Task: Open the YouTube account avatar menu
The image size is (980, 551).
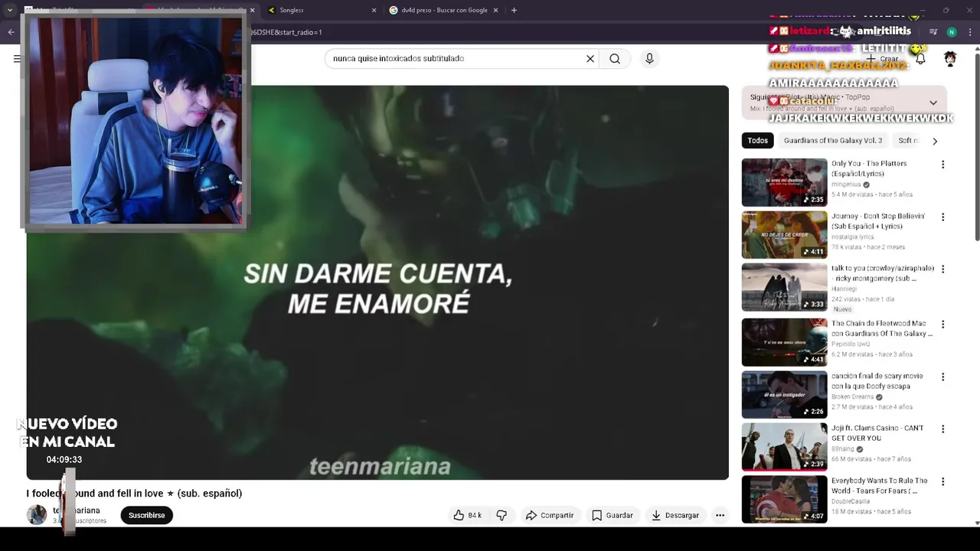Action: point(950,59)
